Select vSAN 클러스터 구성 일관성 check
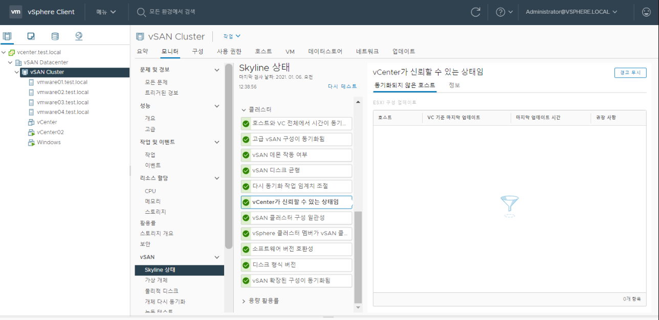Viewport: 659px width, 320px height. pos(296,218)
